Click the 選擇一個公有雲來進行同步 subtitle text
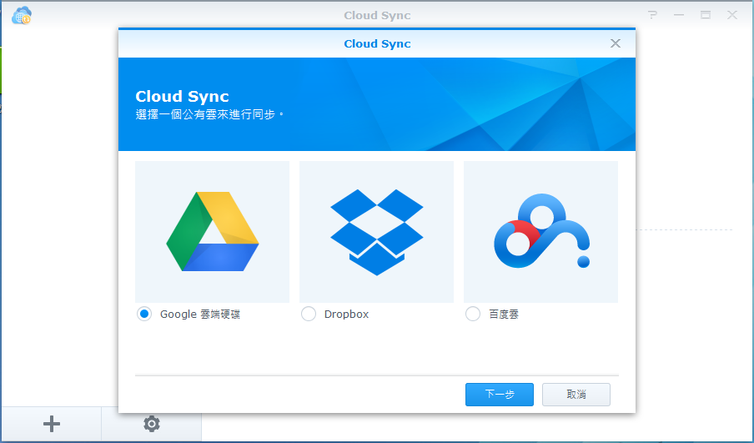The height and width of the screenshot is (443, 754). (x=209, y=114)
